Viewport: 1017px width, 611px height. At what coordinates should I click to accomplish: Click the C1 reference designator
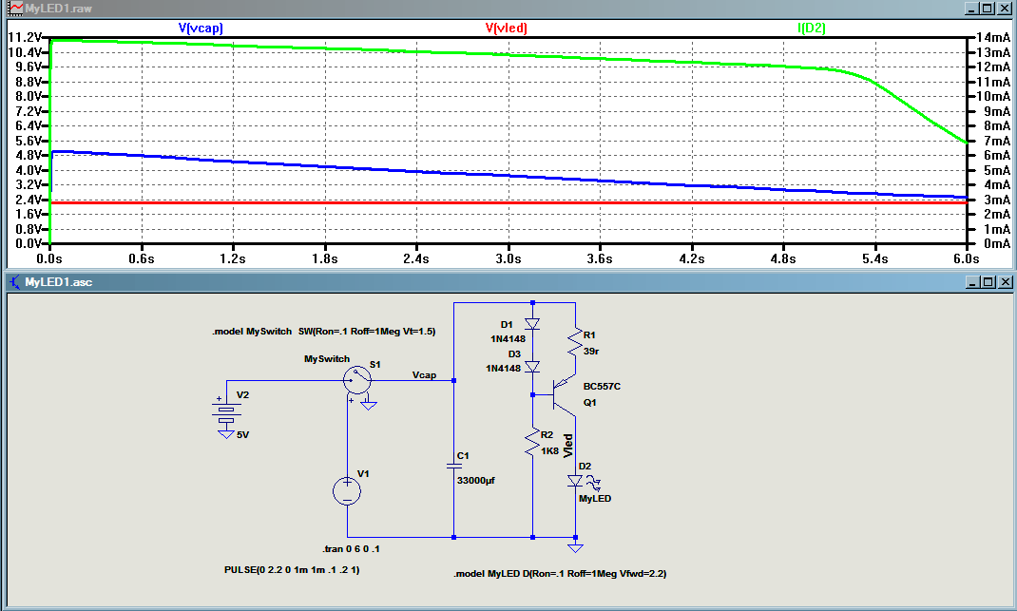point(463,456)
